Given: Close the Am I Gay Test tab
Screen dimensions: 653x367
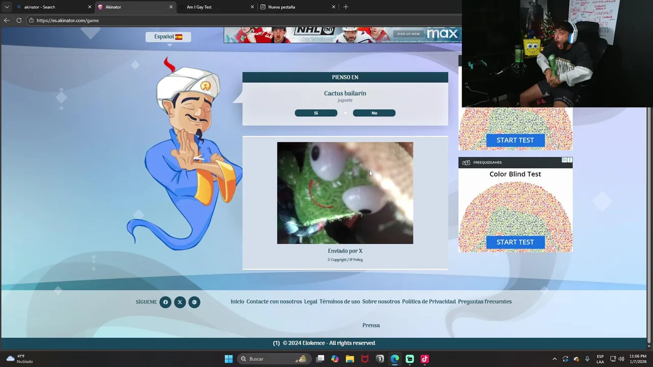Looking at the screenshot, I should coord(252,7).
